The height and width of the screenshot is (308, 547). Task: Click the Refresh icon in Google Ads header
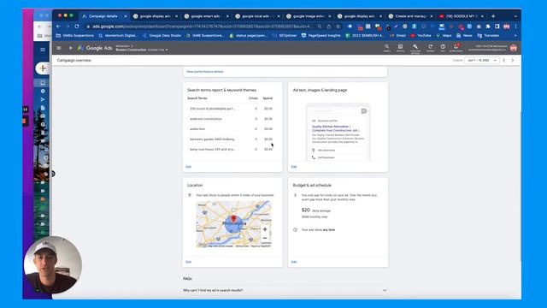(x=431, y=48)
